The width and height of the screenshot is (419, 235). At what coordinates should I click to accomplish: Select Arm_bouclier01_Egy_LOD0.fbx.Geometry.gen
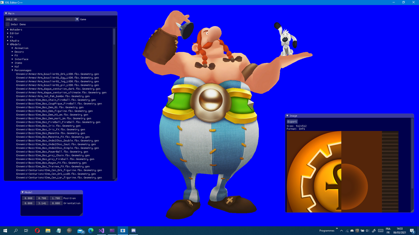[58, 78]
